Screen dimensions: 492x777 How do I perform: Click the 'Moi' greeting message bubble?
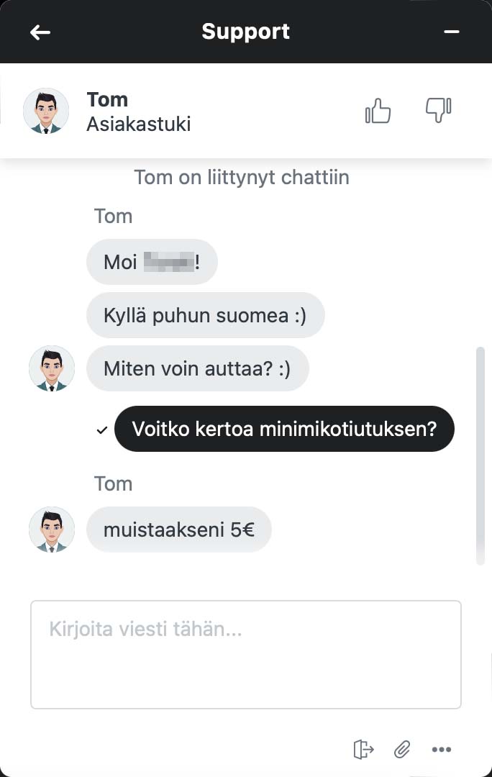(x=152, y=262)
